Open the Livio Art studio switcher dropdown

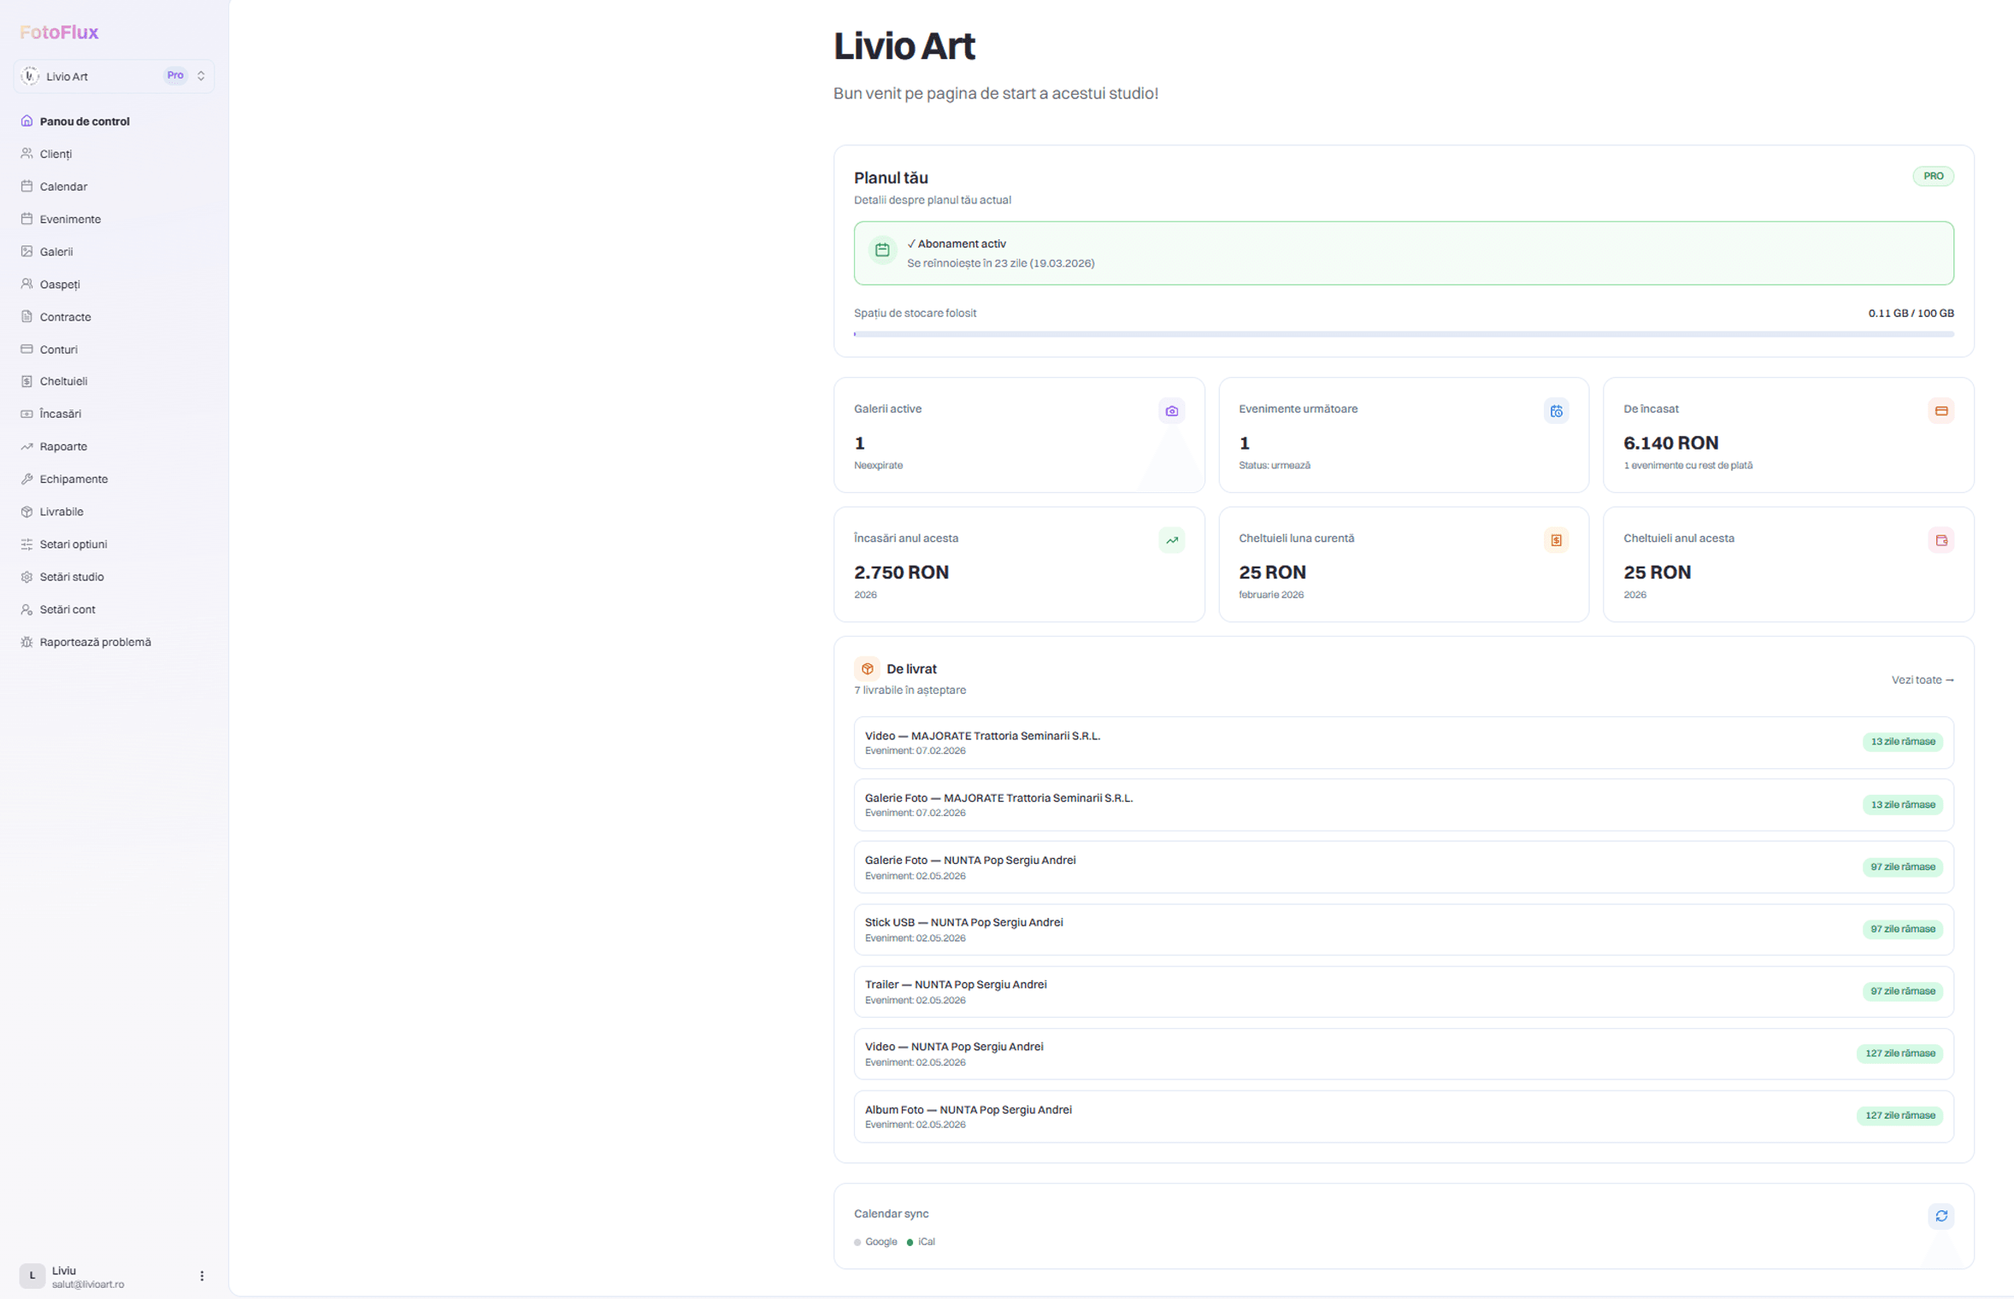[x=114, y=76]
